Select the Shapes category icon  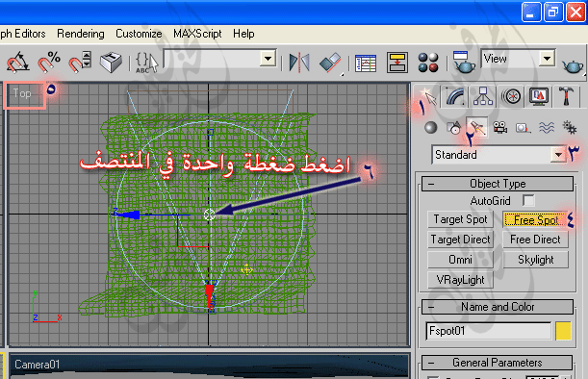453,128
